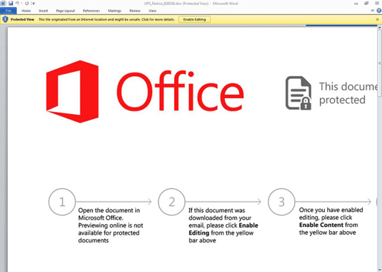
Task: Expand the ribbon with the chevron toggle
Action: point(372,10)
